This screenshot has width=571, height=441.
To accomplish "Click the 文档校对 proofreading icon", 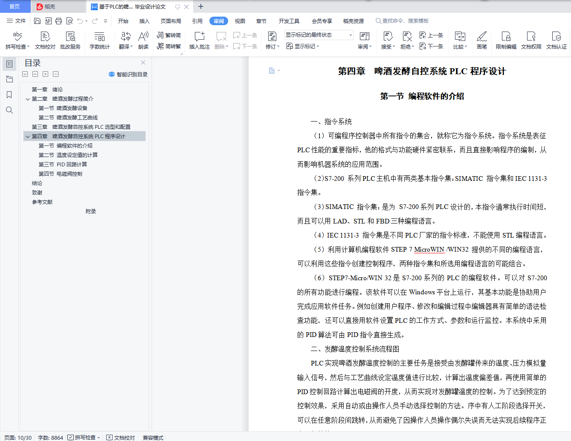I will point(45,41).
